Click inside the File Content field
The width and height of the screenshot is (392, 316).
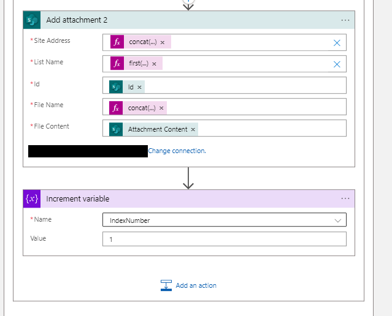pos(225,128)
